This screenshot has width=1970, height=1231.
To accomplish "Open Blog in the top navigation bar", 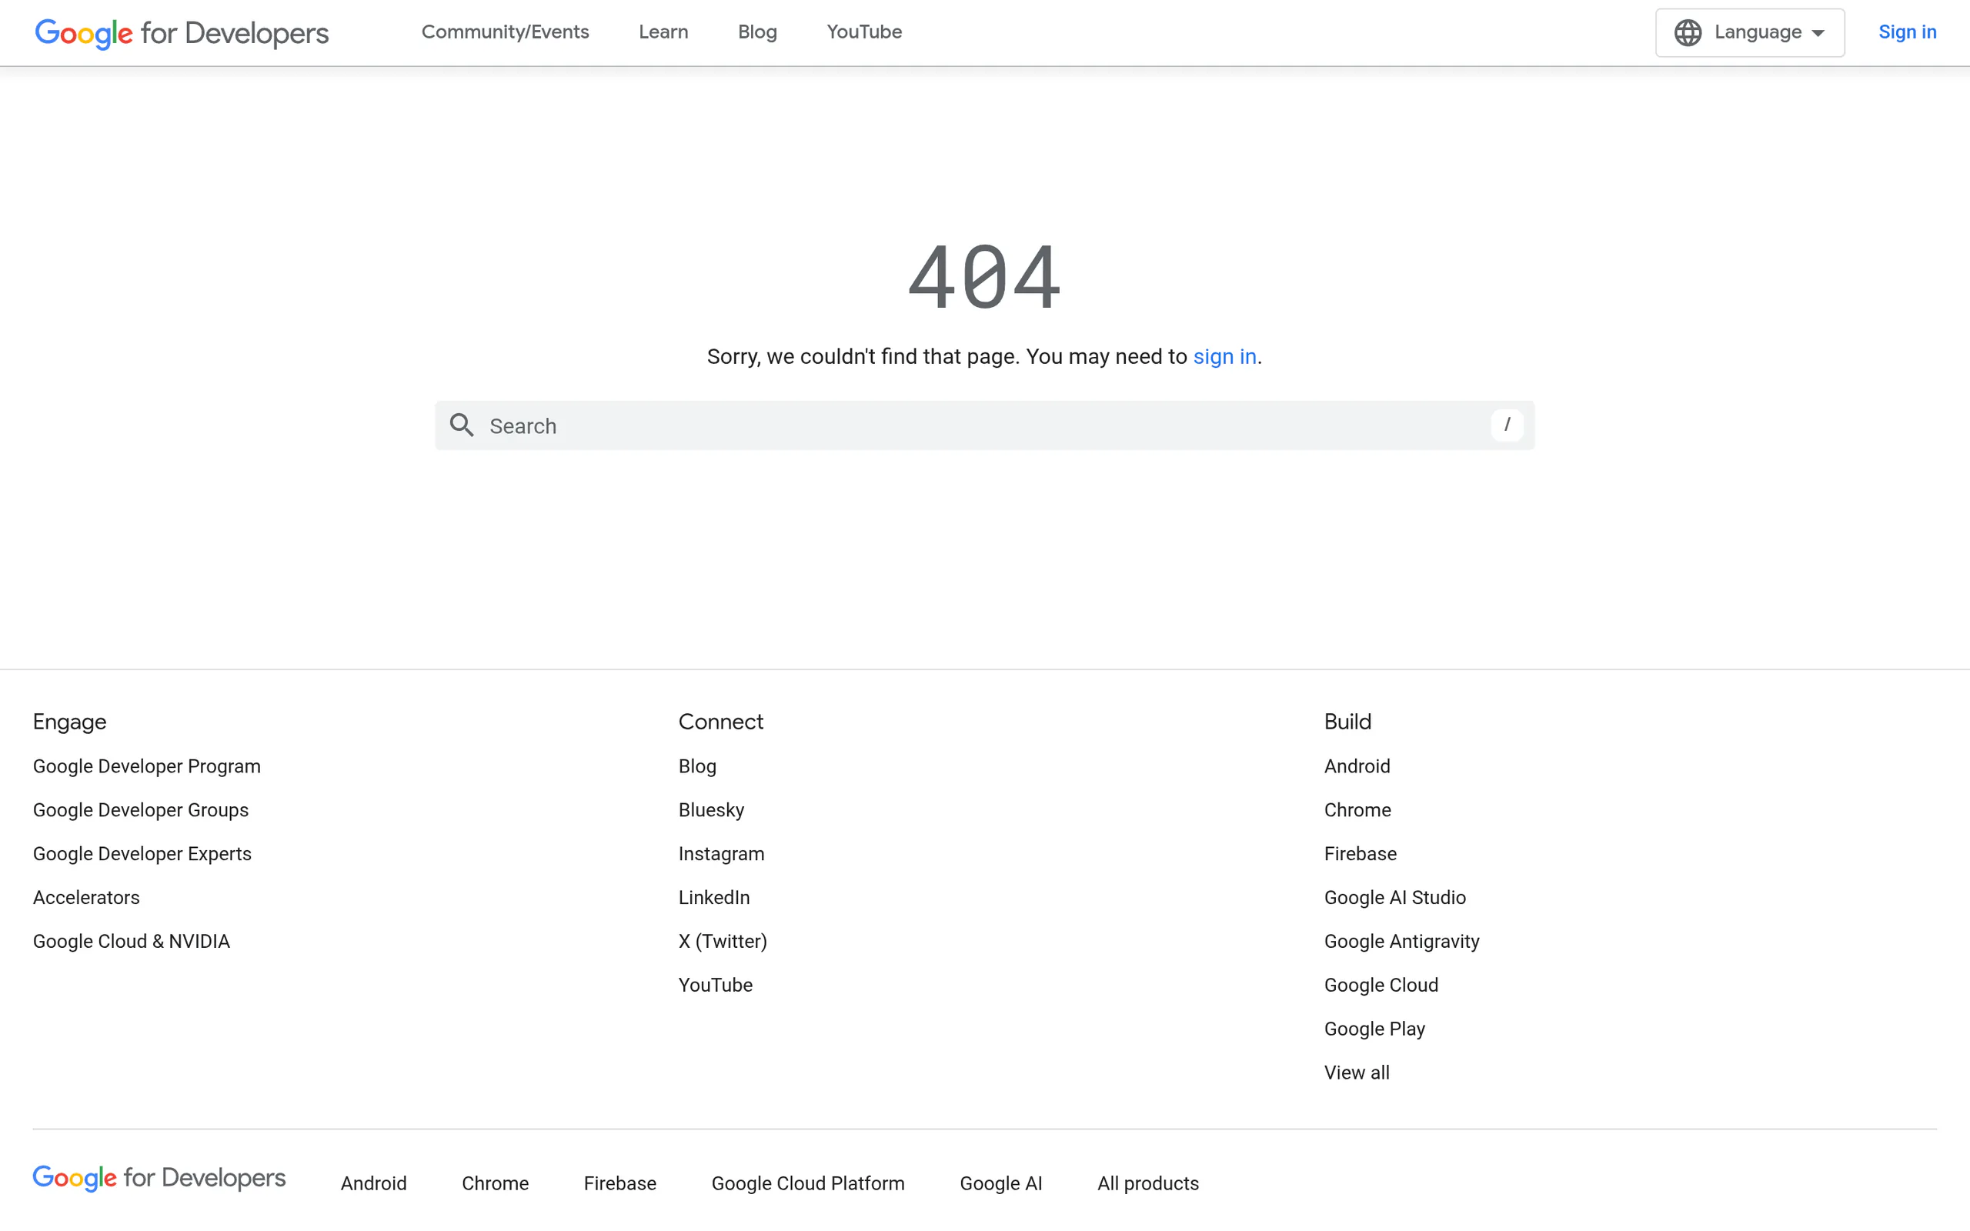I will (757, 32).
